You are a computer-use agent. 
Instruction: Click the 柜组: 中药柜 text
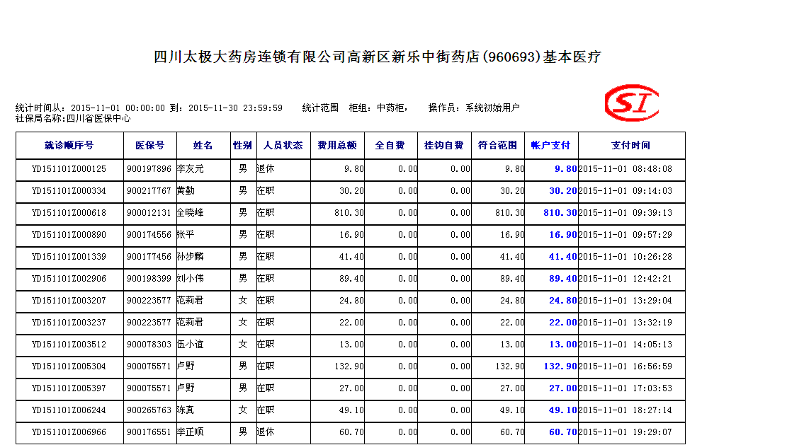378,108
